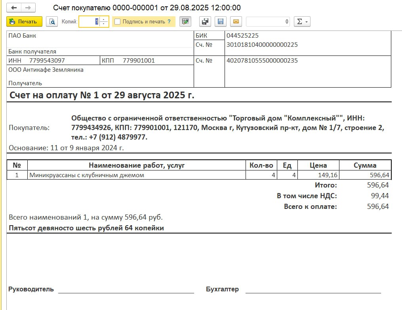Select the Покупатель label
This screenshot has height=310, width=402.
tap(29, 128)
